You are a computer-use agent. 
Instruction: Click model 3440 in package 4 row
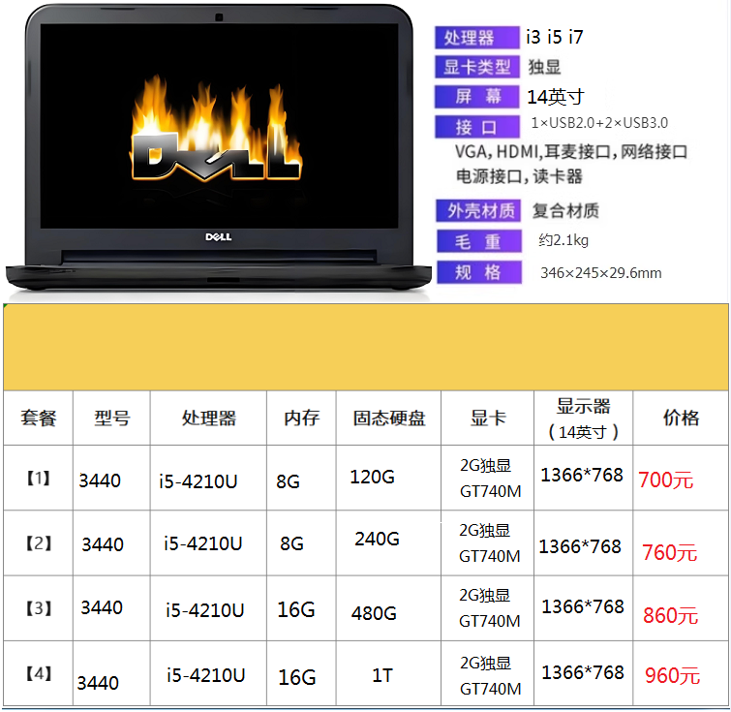point(98,683)
